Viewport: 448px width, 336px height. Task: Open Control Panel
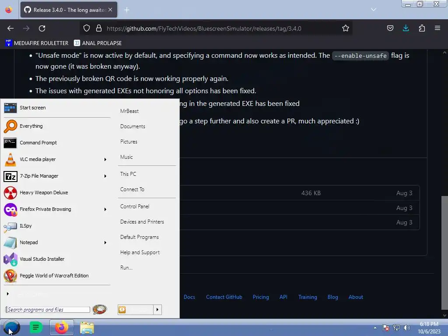[135, 206]
